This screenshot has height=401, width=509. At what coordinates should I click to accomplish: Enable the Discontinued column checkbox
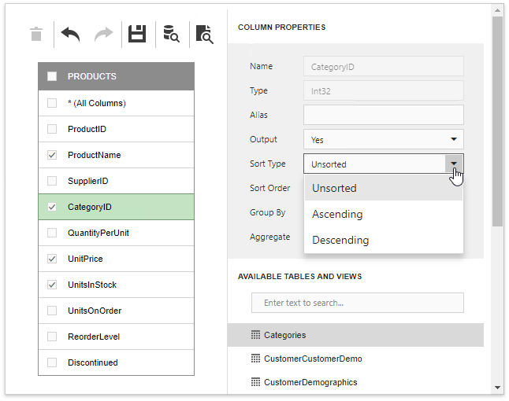pyautogui.click(x=52, y=362)
